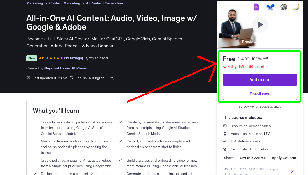
Task: Click the Add to cart button
Action: pos(260,80)
